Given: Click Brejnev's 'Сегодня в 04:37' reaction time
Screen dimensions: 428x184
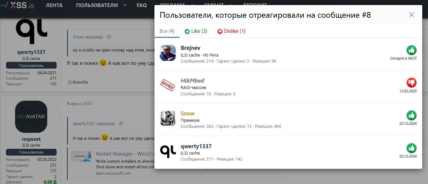Looking at the screenshot, I should click(403, 58).
